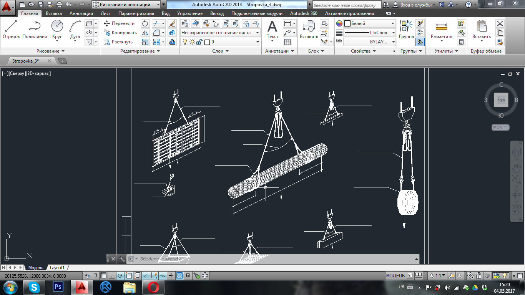
Task: Toggle the layer lock icon
Action: 200,42
